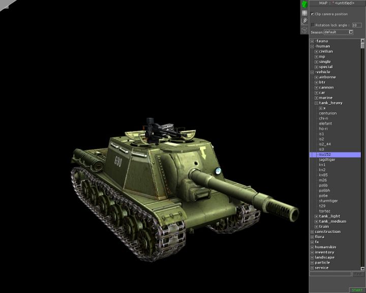Select jagdtiger in the vehicle list
The height and width of the screenshot is (293, 366).
tap(327, 160)
